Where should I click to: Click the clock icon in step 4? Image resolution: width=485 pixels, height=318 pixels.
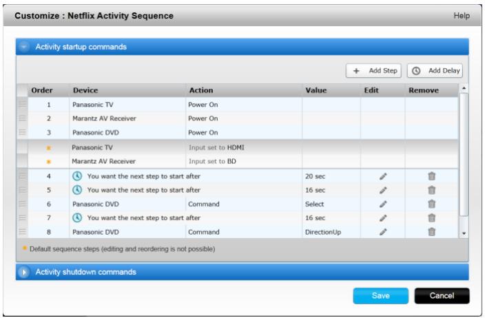click(x=77, y=176)
